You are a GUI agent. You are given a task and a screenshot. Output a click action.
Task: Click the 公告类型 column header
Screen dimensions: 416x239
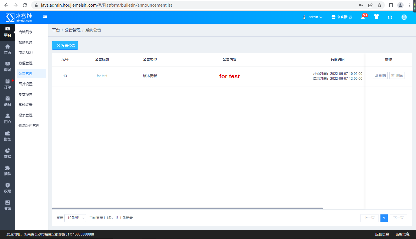[x=150, y=60]
